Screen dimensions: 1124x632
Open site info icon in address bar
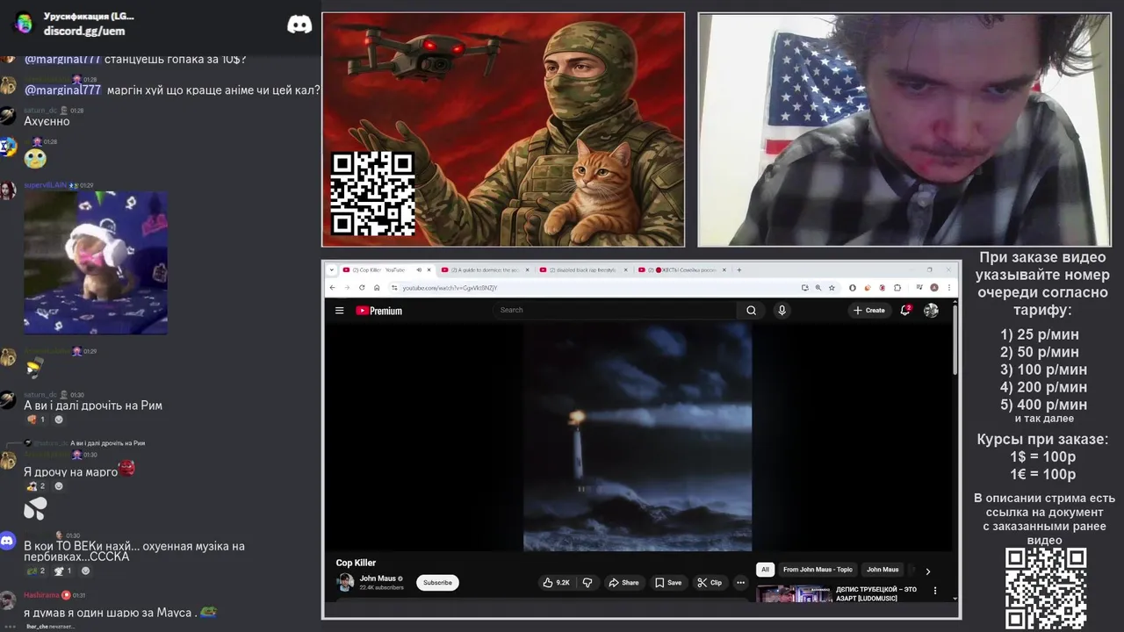click(394, 288)
